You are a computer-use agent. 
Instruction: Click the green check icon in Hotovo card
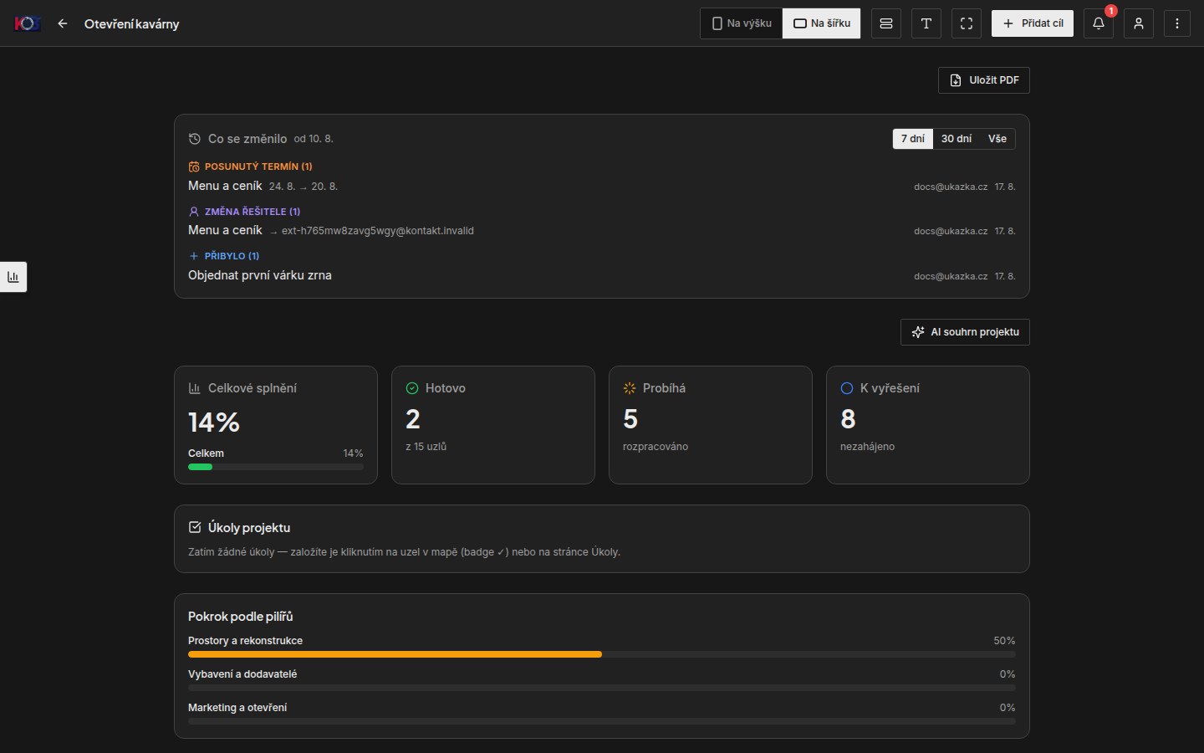(412, 388)
